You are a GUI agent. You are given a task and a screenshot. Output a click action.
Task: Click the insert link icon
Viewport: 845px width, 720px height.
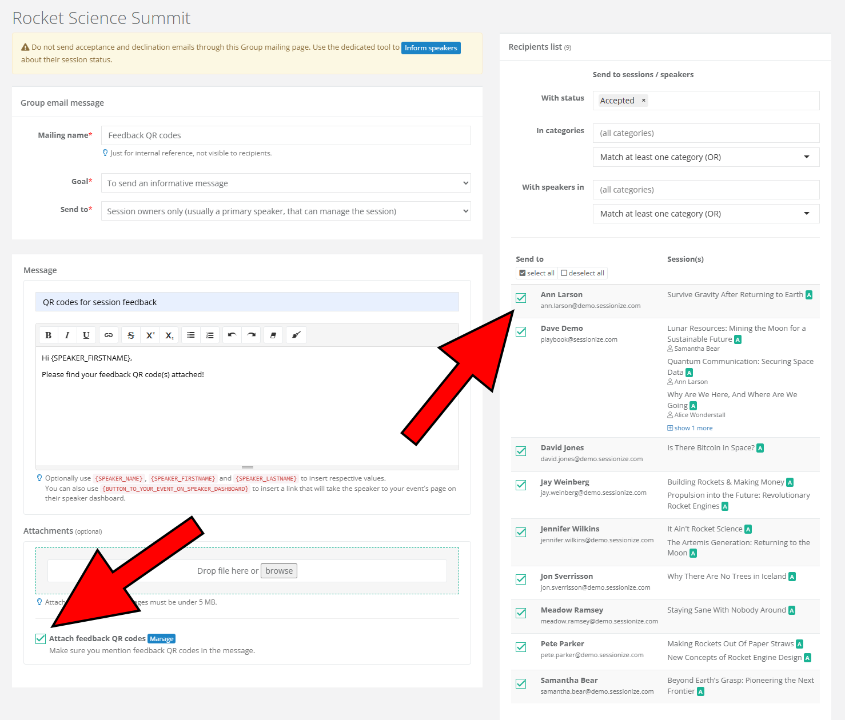pos(109,335)
